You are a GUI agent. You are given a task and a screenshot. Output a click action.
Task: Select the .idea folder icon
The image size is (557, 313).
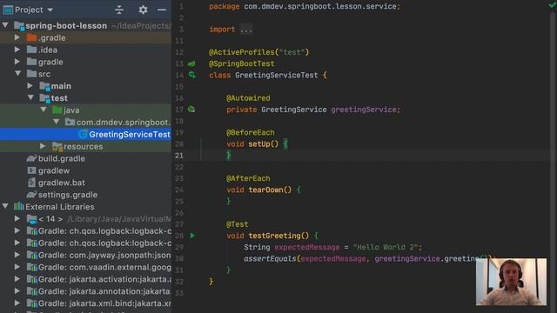coord(31,50)
